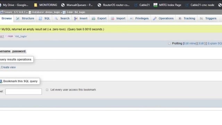The image size is (222, 125).
Task: Click the Explain SQL link
Action: 215,43
